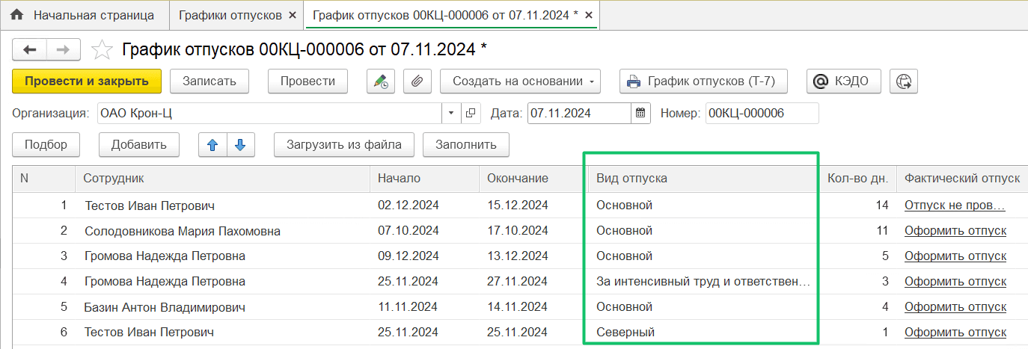Image resolution: width=1028 pixels, height=349 pixels.
Task: Move selected row down with blue arrow
Action: point(240,145)
